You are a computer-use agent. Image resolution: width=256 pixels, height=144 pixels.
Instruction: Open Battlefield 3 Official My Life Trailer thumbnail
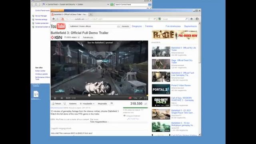tap(161, 52)
